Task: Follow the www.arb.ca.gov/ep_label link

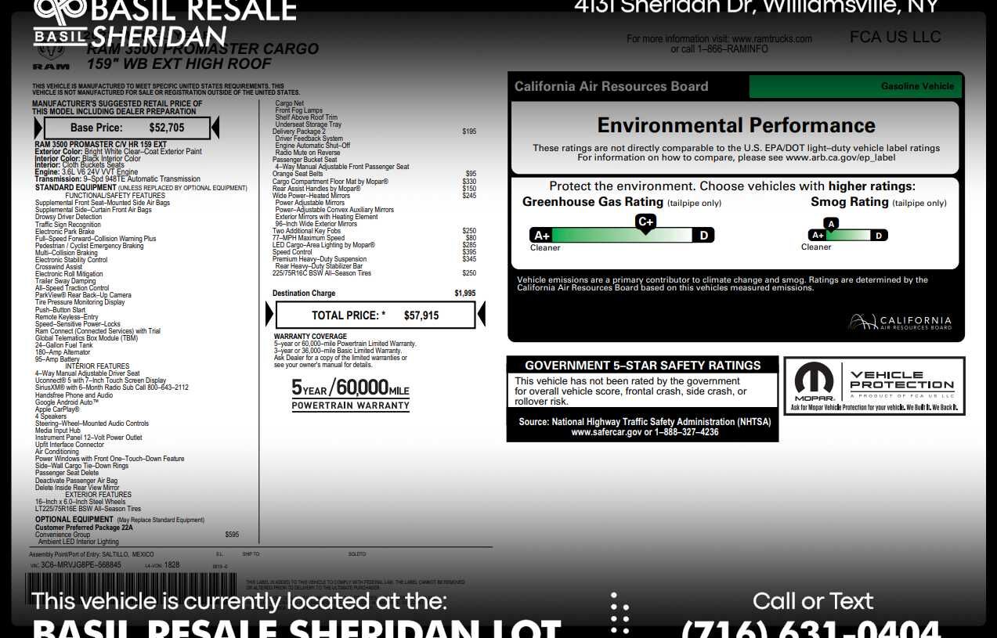Action: tap(840, 157)
